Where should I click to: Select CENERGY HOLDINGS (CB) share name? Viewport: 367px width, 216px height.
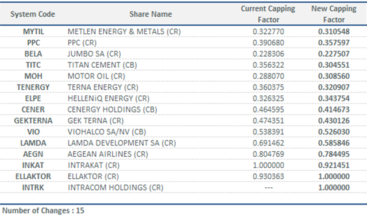[113, 110]
